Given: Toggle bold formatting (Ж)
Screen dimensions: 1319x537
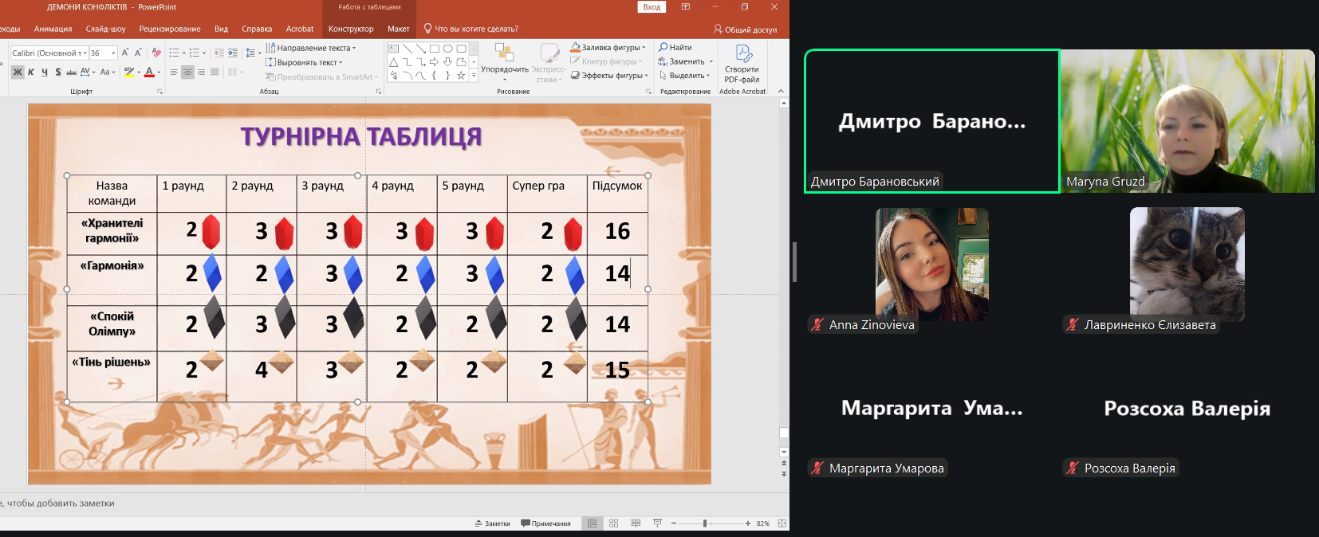Looking at the screenshot, I should coord(18,73).
